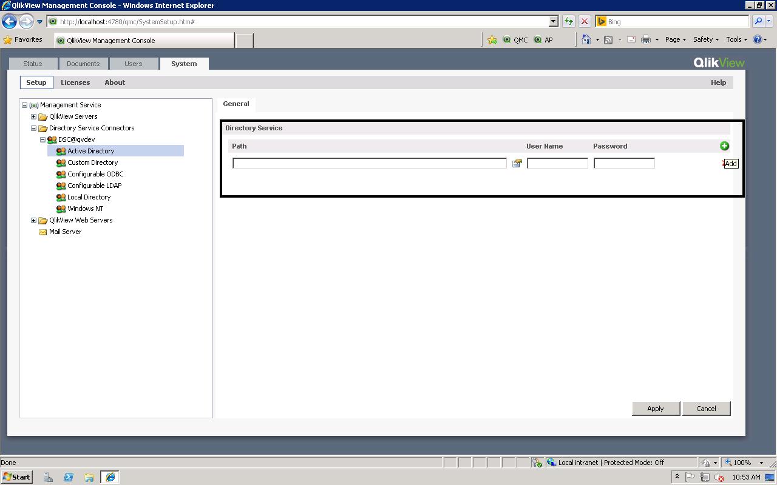Screen dimensions: 777x485
Task: Open the Safety menu dropdown
Action: pyautogui.click(x=705, y=40)
